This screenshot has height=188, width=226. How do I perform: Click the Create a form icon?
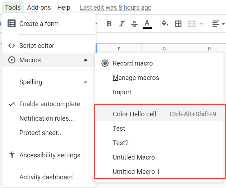click(x=11, y=23)
